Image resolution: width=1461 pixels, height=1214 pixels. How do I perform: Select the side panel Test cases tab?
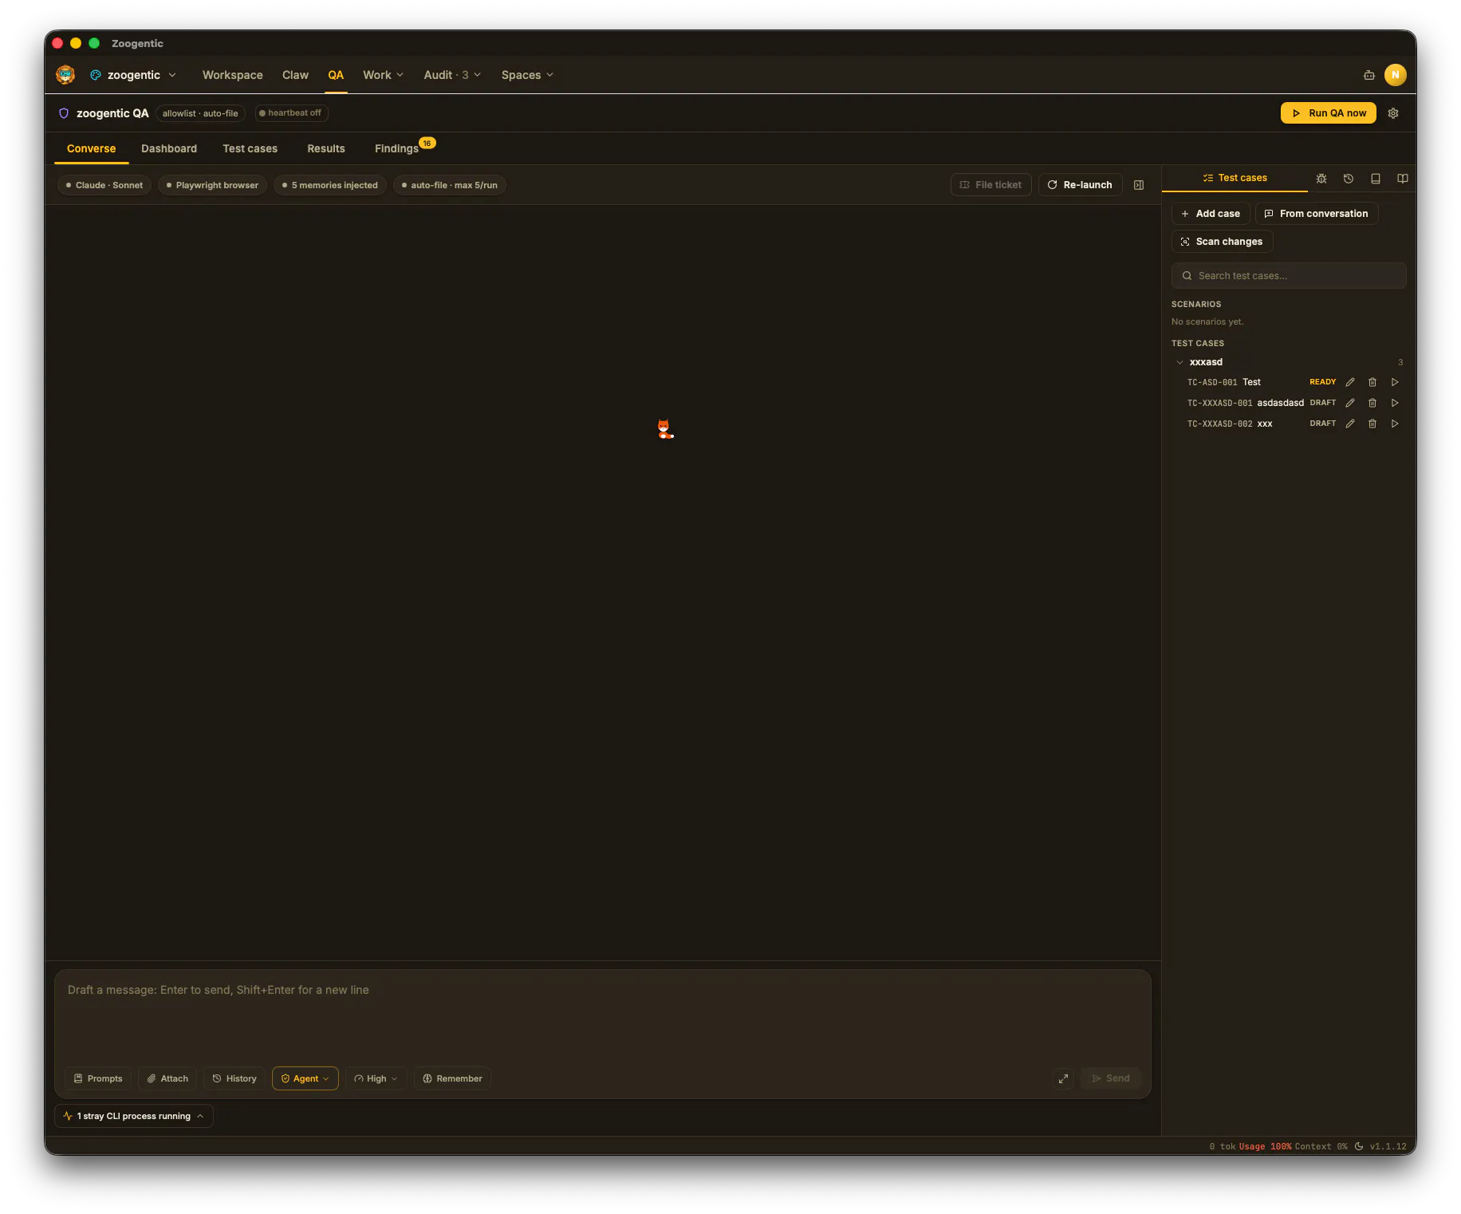click(x=1235, y=179)
